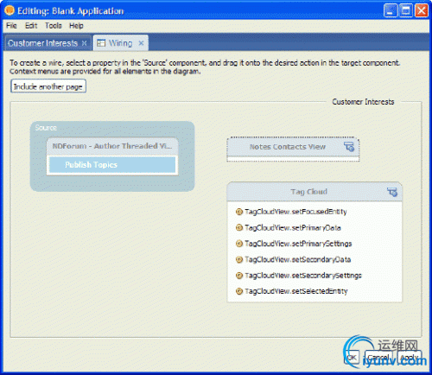Click the orange application icon in the title bar

click(10, 10)
